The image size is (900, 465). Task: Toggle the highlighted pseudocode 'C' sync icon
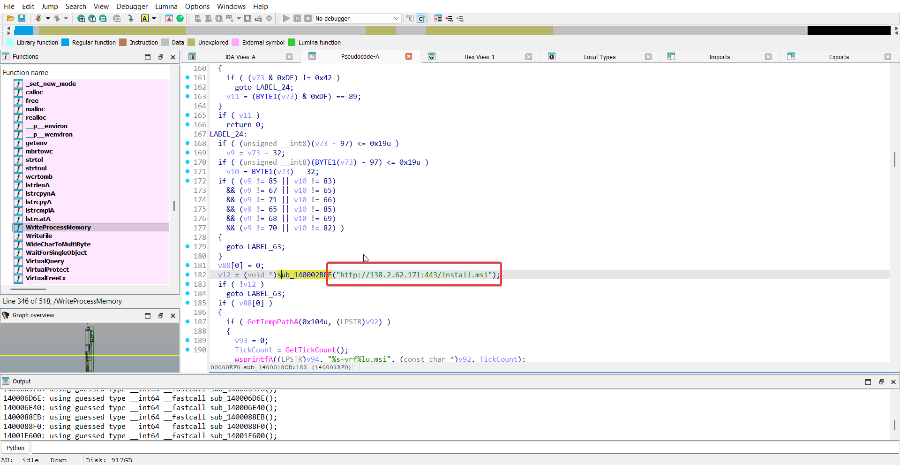point(421,18)
